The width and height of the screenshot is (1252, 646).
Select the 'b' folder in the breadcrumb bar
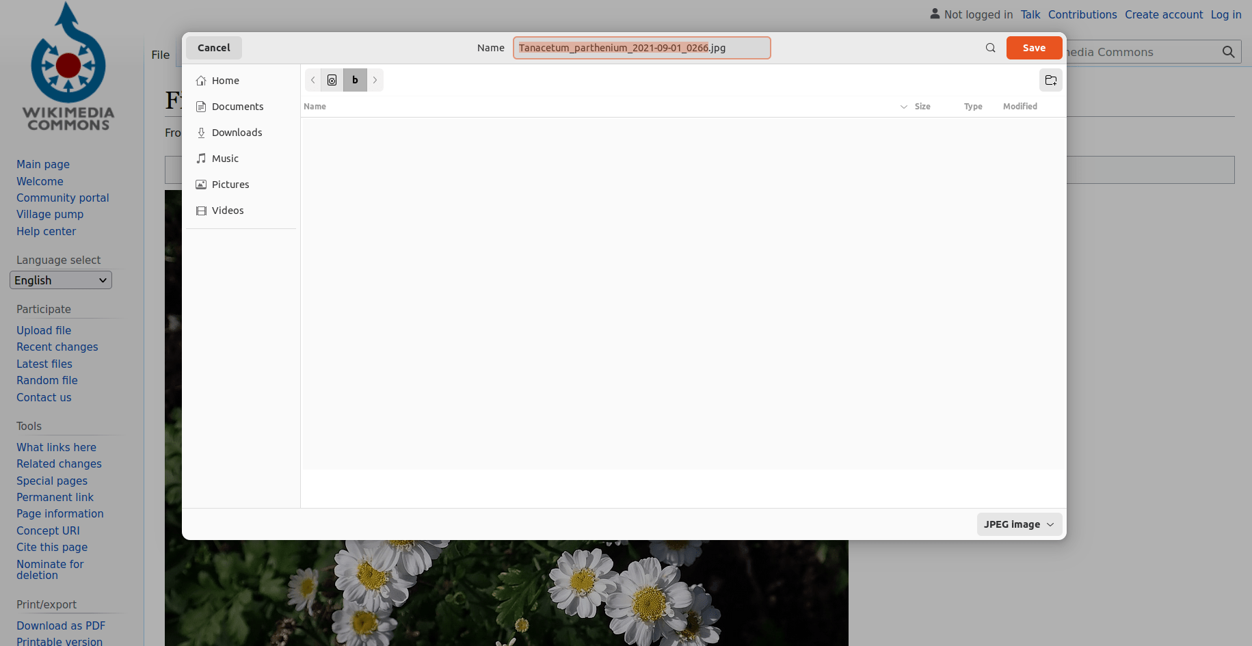pyautogui.click(x=355, y=80)
